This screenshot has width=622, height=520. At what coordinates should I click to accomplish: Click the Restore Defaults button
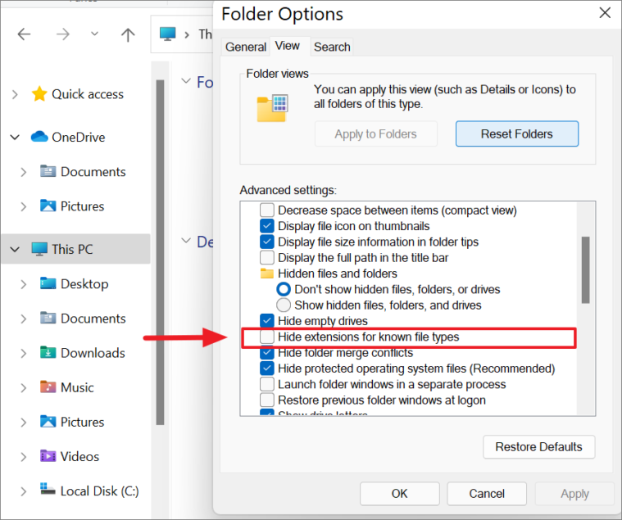538,446
